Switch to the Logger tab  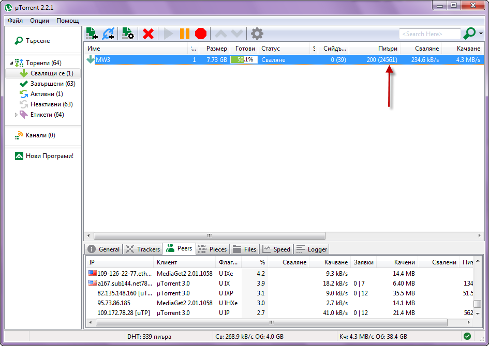point(311,249)
